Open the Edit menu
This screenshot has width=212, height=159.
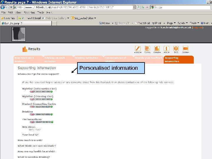tap(10, 13)
